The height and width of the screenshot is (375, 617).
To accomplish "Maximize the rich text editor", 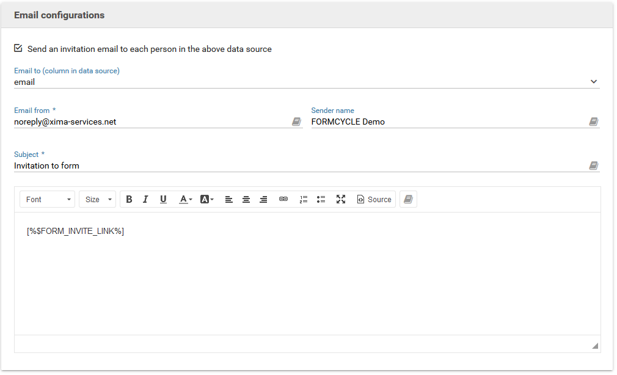I will (x=341, y=200).
